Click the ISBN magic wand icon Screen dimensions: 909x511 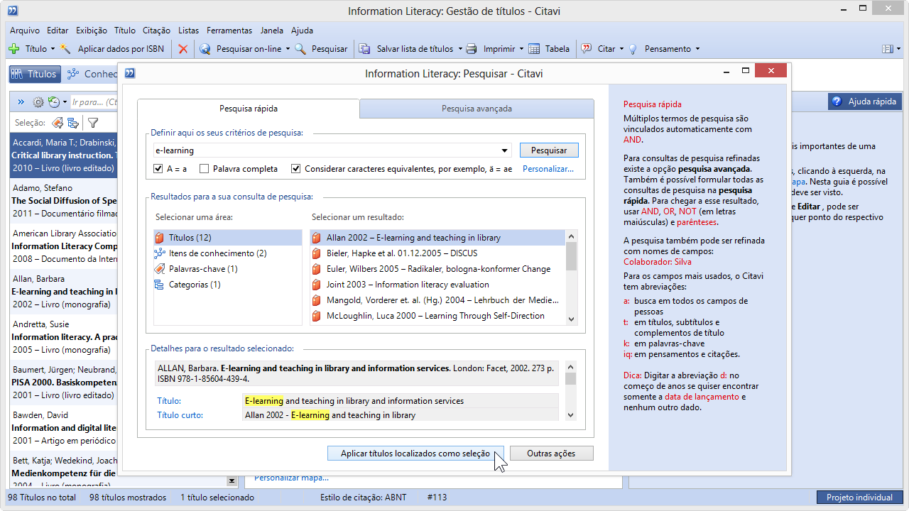[66, 49]
